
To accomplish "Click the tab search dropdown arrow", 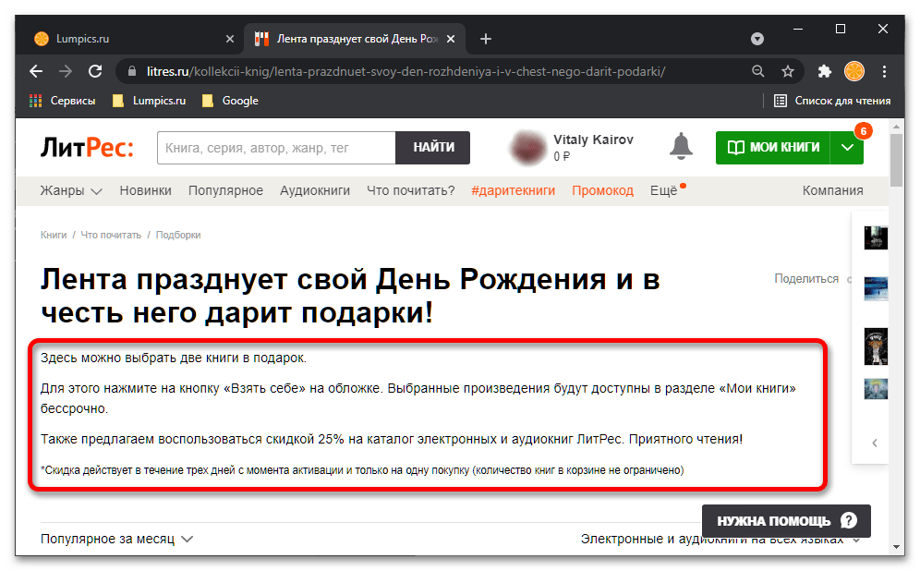I will (x=757, y=39).
